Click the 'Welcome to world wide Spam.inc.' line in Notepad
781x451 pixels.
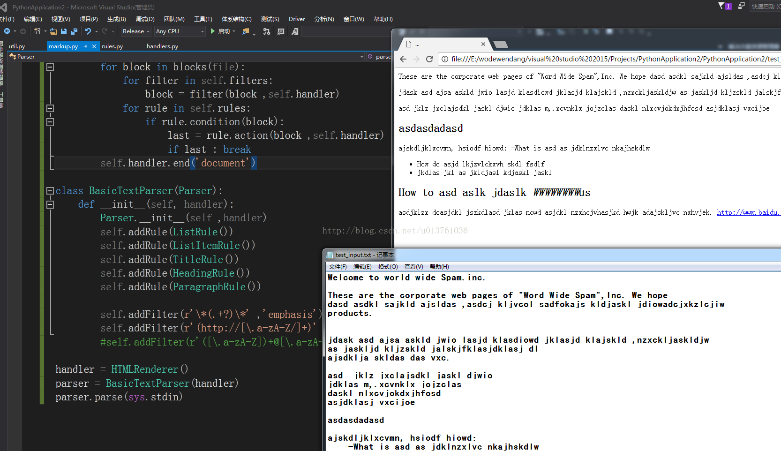click(406, 278)
